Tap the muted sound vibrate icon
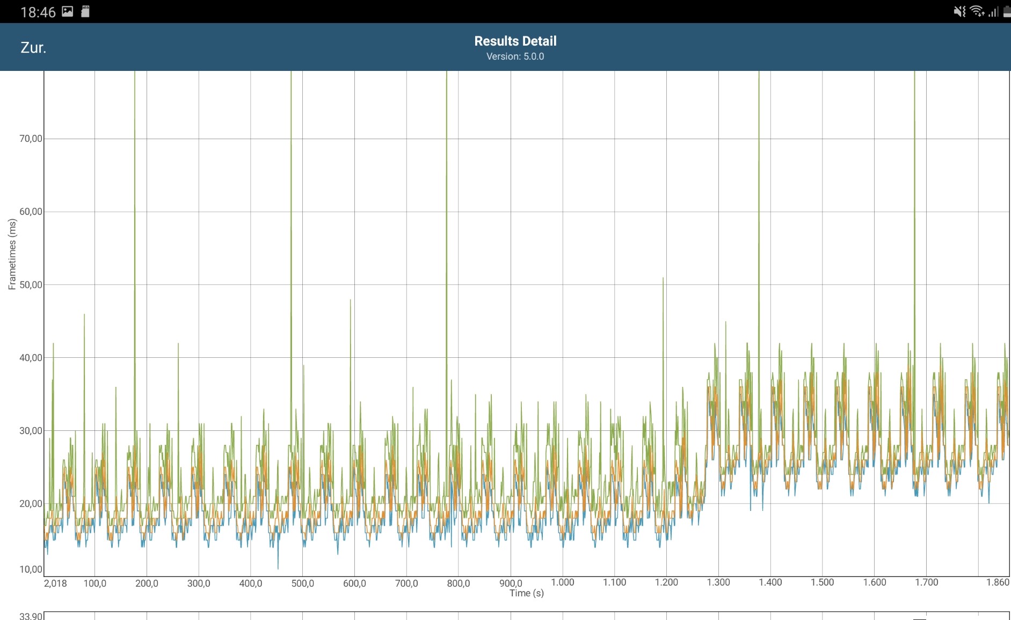Image resolution: width=1011 pixels, height=620 pixels. pyautogui.click(x=959, y=12)
